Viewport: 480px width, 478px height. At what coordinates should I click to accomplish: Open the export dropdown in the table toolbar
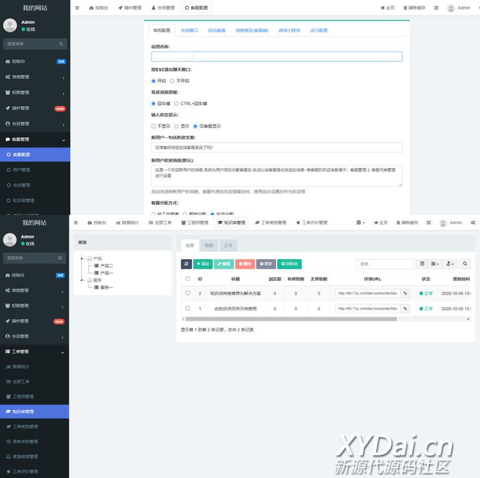coord(450,264)
